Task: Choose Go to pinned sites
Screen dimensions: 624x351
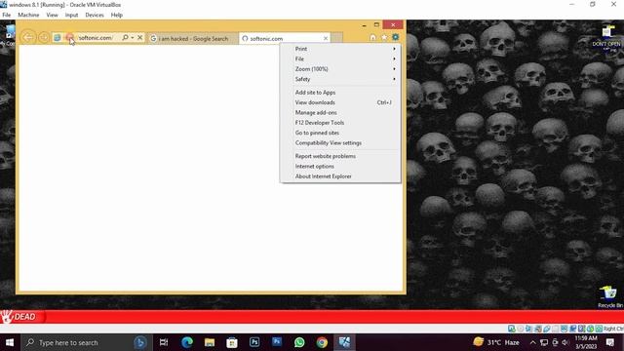Action: pos(340,133)
